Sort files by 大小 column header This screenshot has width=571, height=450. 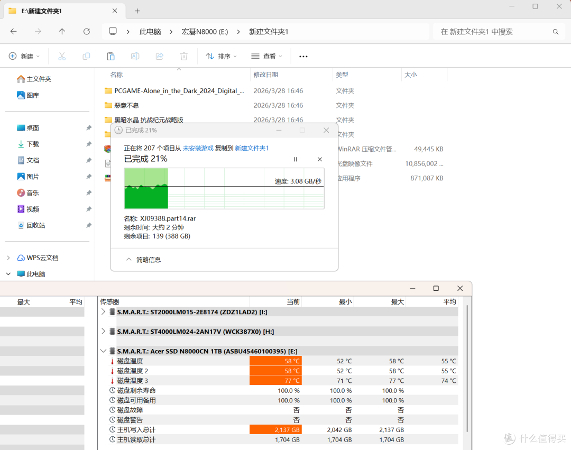pyautogui.click(x=411, y=75)
